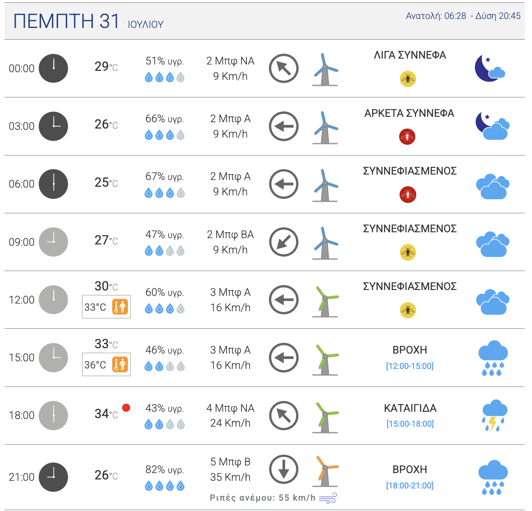Image resolution: width=532 pixels, height=511 pixels.
Task: Click the [12:00-15:00] rain time link
Action: [x=410, y=366]
